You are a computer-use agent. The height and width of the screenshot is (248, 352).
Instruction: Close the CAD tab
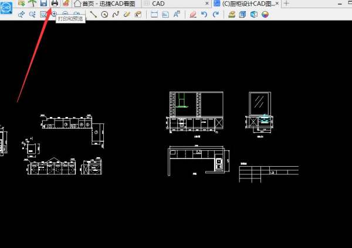coord(207,4)
